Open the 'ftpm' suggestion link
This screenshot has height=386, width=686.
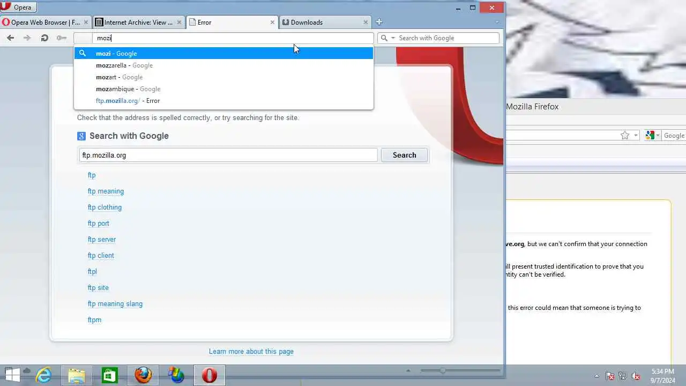94,320
